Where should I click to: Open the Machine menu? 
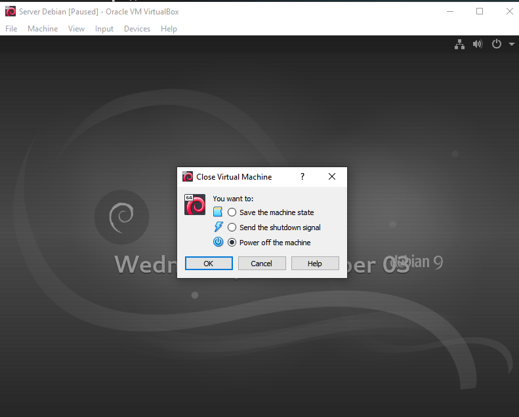(43, 29)
